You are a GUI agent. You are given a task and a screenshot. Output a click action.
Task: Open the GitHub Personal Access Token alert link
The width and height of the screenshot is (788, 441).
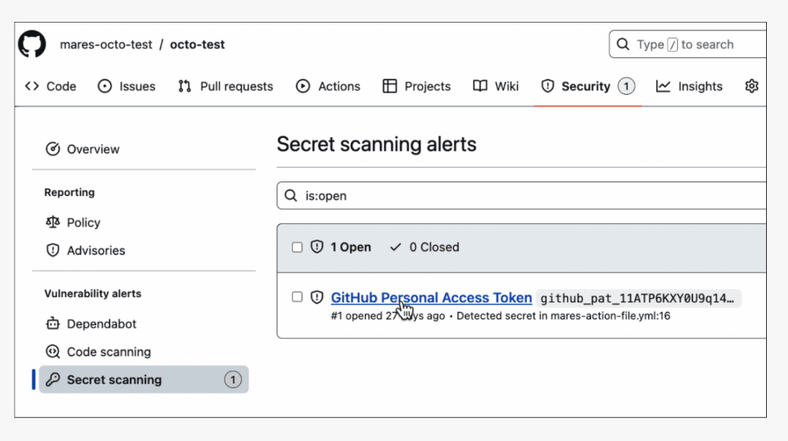(431, 297)
